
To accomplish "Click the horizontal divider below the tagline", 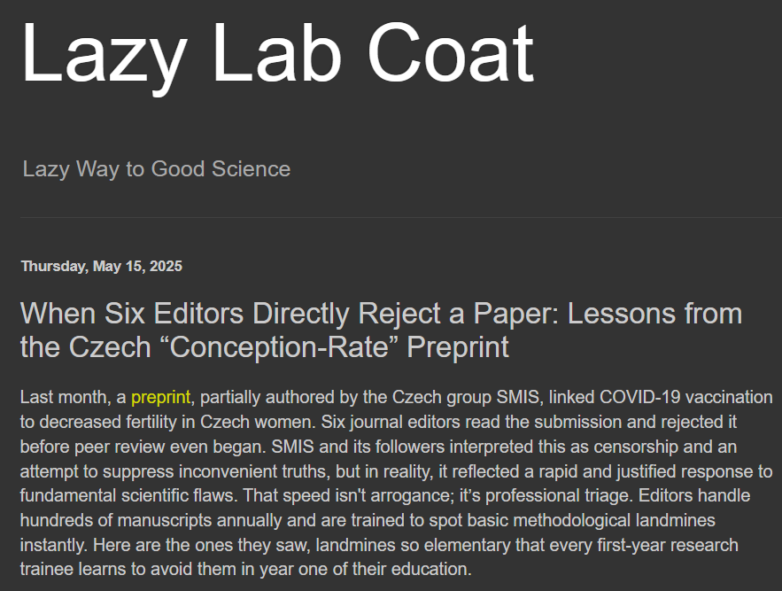I will tap(401, 218).
